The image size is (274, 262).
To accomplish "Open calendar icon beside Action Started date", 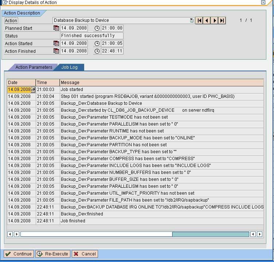I will [56, 43].
